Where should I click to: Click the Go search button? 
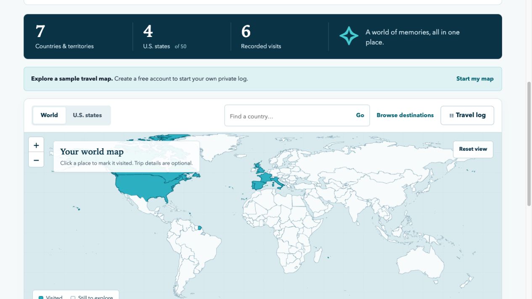pos(360,115)
